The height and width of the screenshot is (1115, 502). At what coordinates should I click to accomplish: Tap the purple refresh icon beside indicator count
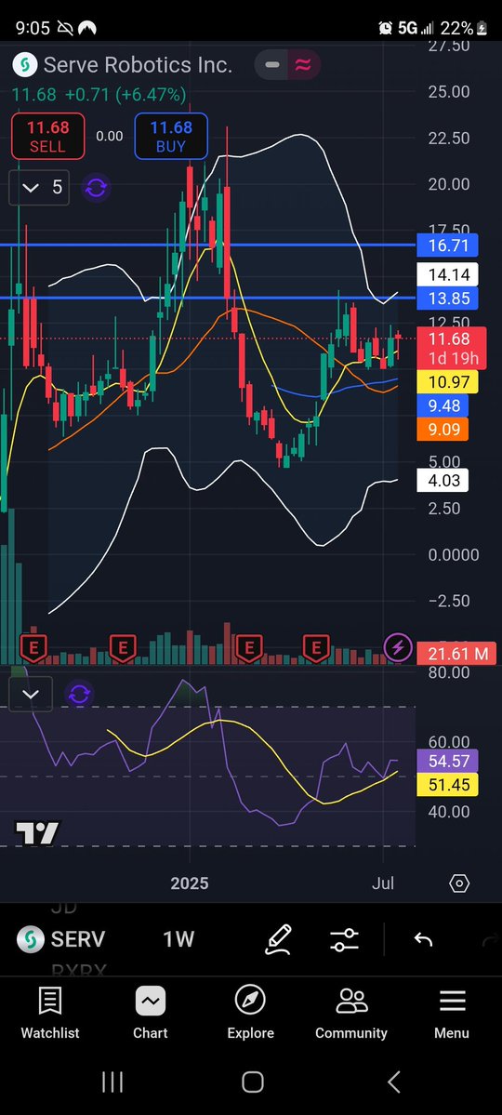96,188
